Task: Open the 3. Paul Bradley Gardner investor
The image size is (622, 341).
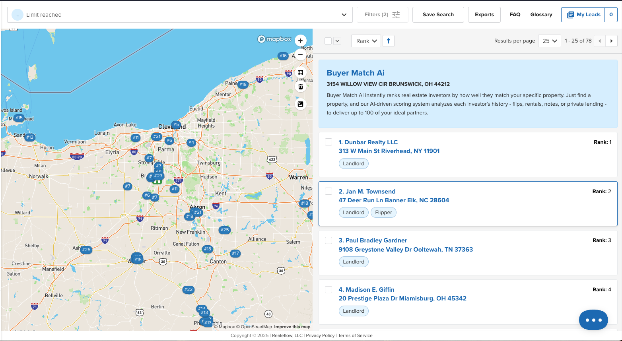Action: [373, 240]
